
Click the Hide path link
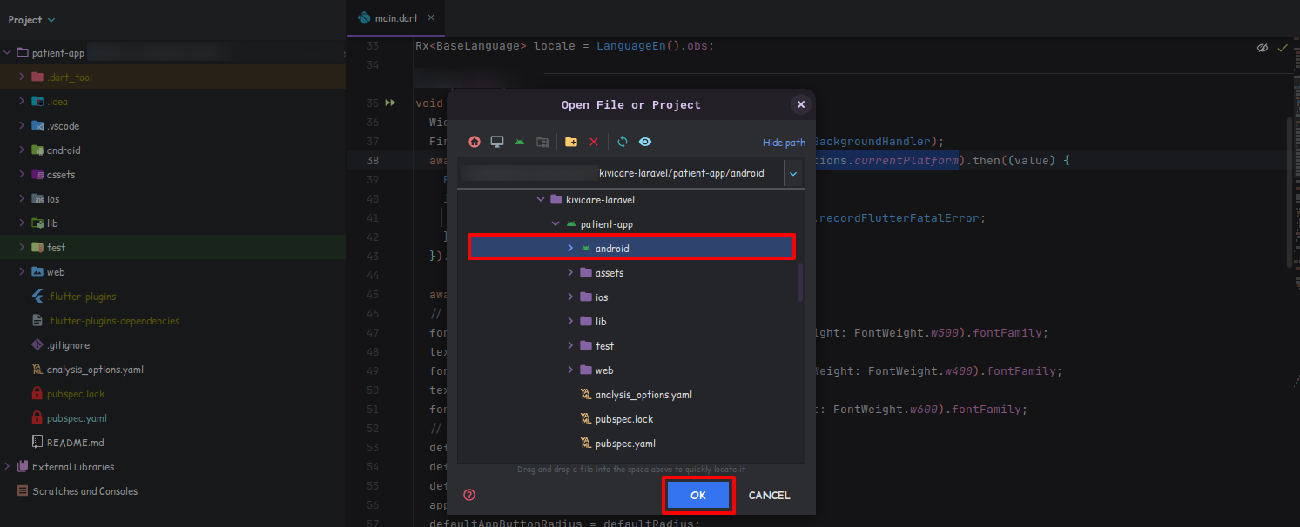point(784,143)
